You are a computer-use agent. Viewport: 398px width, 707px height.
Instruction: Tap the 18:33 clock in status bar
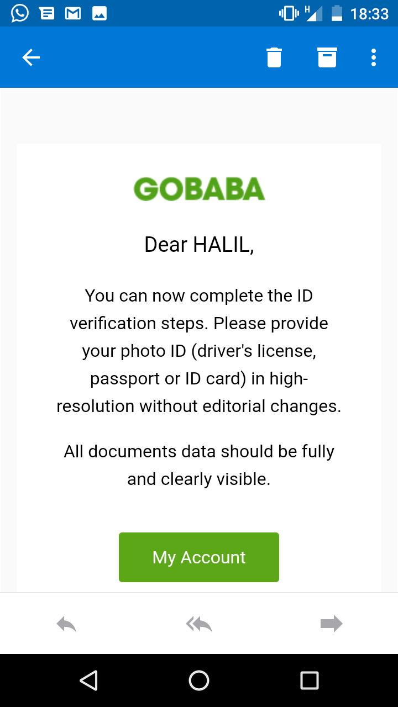[x=369, y=14]
